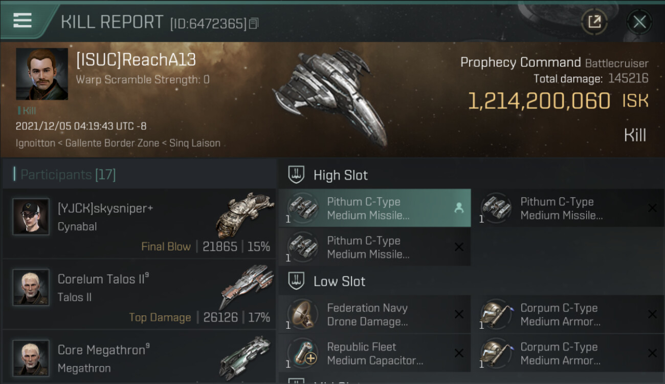The height and width of the screenshot is (384, 665).
Task: Collapse the High Slot section
Action: click(297, 175)
